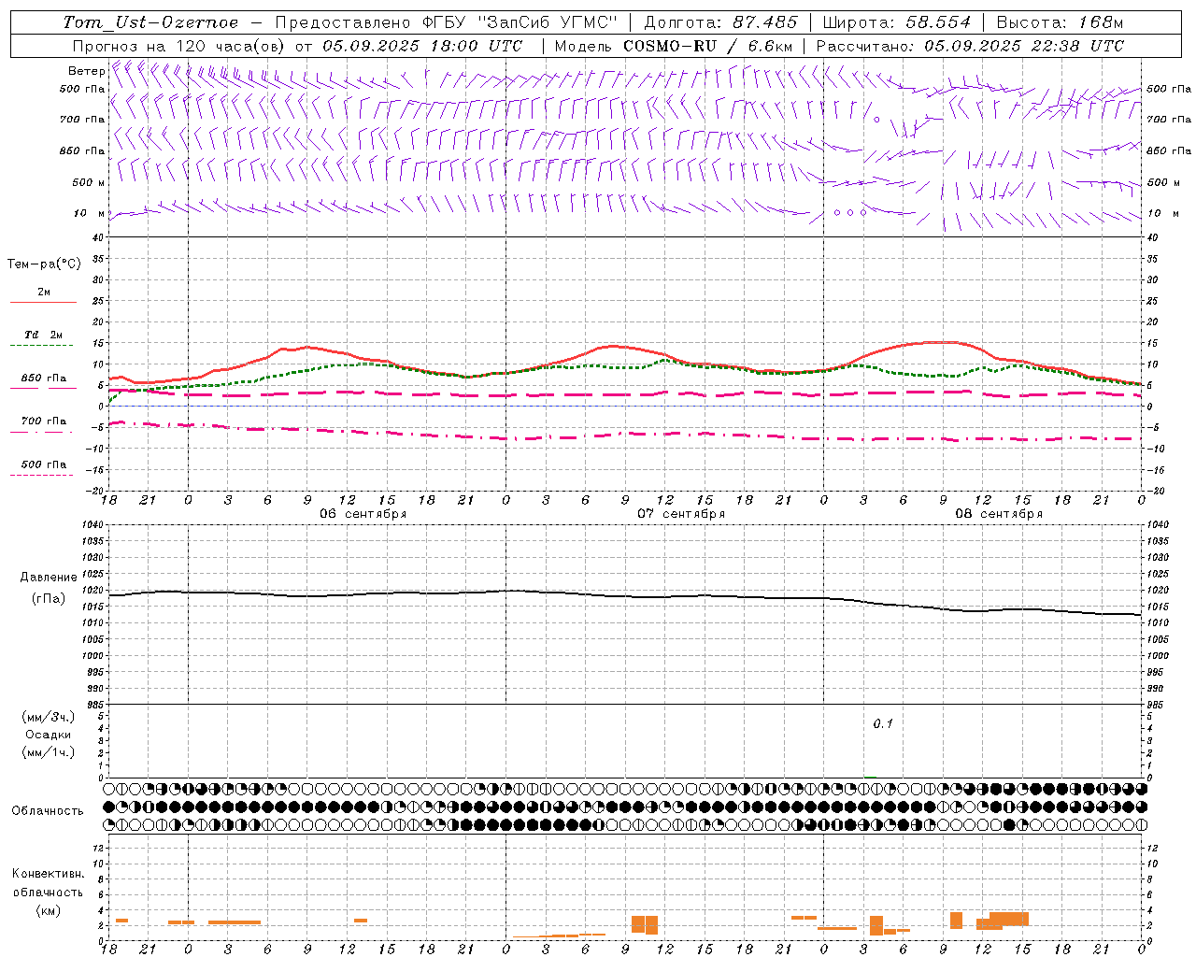Select the text "Долгота: 87.485"

tap(721, 22)
